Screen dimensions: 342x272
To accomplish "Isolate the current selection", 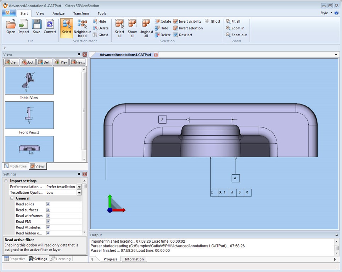I will click(x=163, y=21).
